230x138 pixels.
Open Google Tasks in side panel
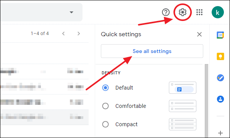220,78
